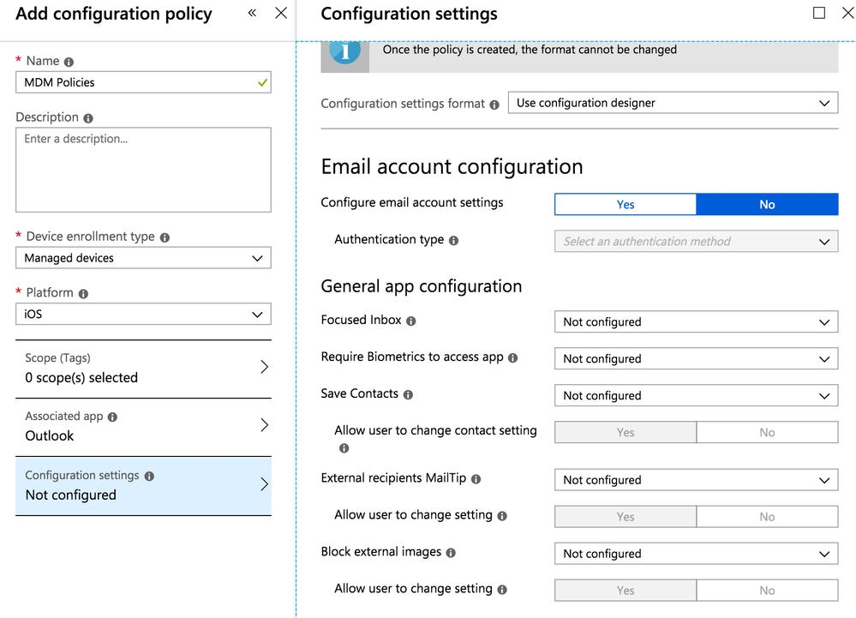
Task: Click left panel Configuration settings info icon
Action: pyautogui.click(x=149, y=476)
